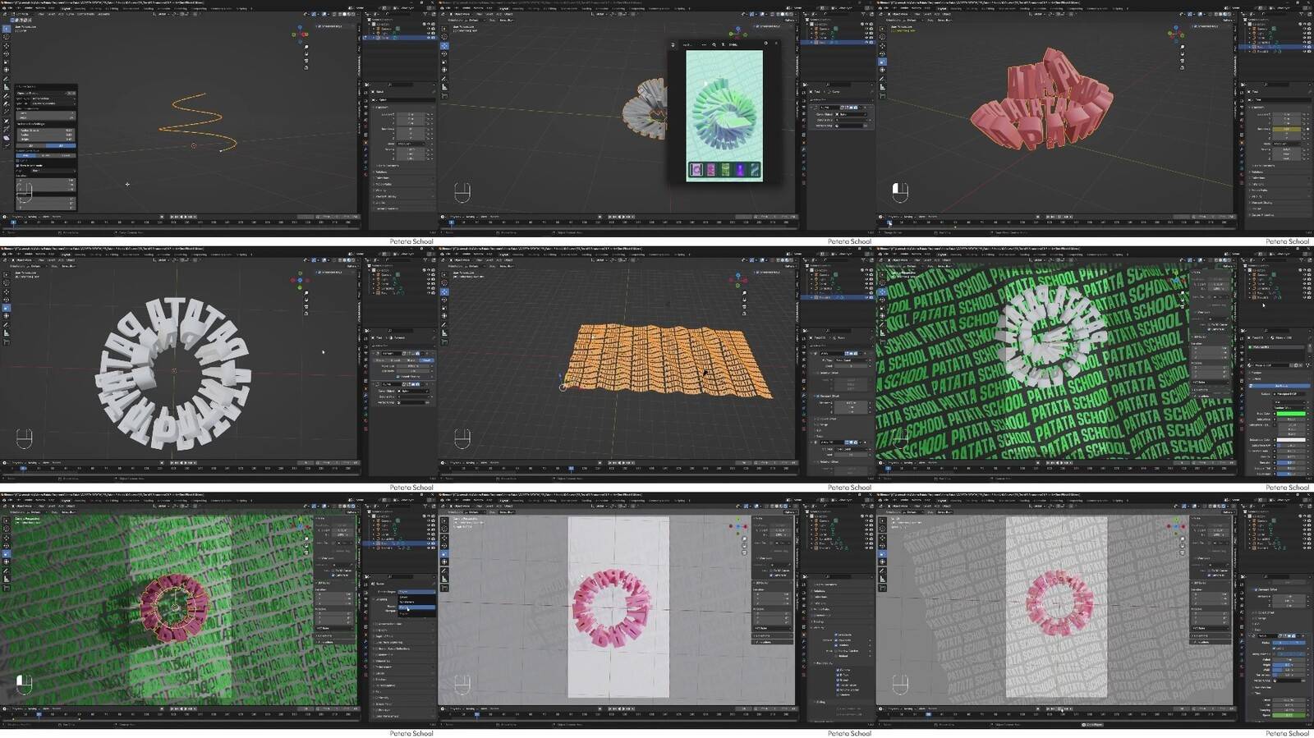
Task: Choose the Rotate tool in reference-image screenshot
Action: tap(444, 53)
